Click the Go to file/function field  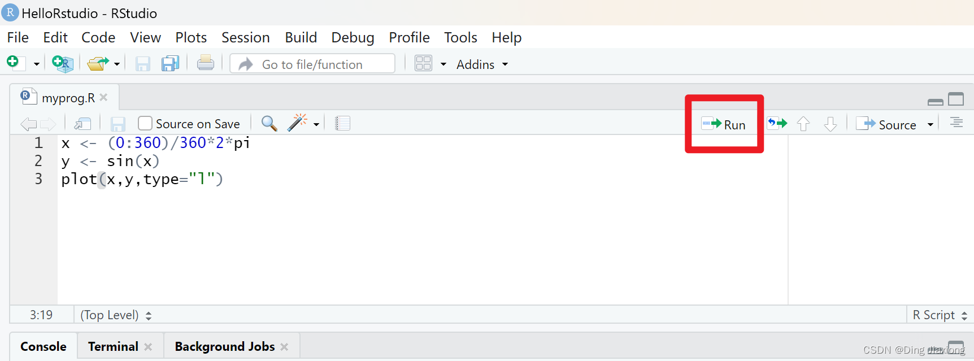click(312, 64)
